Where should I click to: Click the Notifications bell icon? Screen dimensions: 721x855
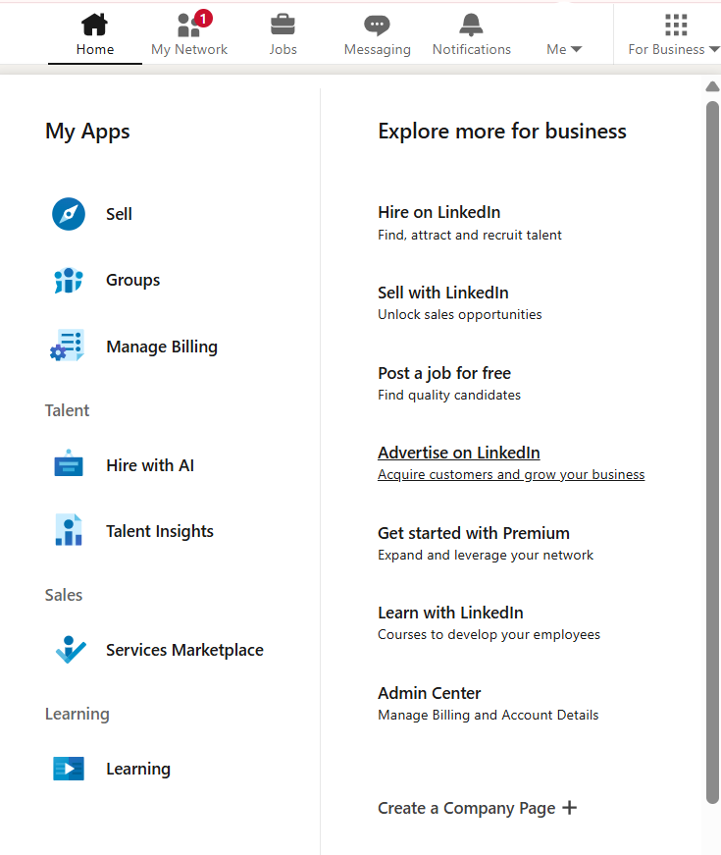pyautogui.click(x=471, y=25)
